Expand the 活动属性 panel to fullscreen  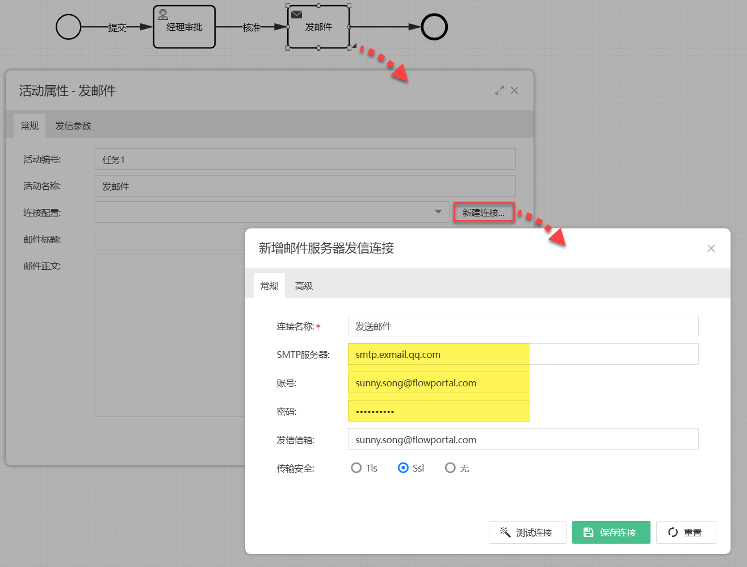(500, 90)
